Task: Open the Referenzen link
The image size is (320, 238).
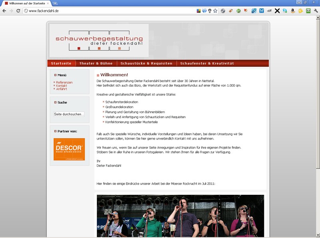Action: point(64,83)
